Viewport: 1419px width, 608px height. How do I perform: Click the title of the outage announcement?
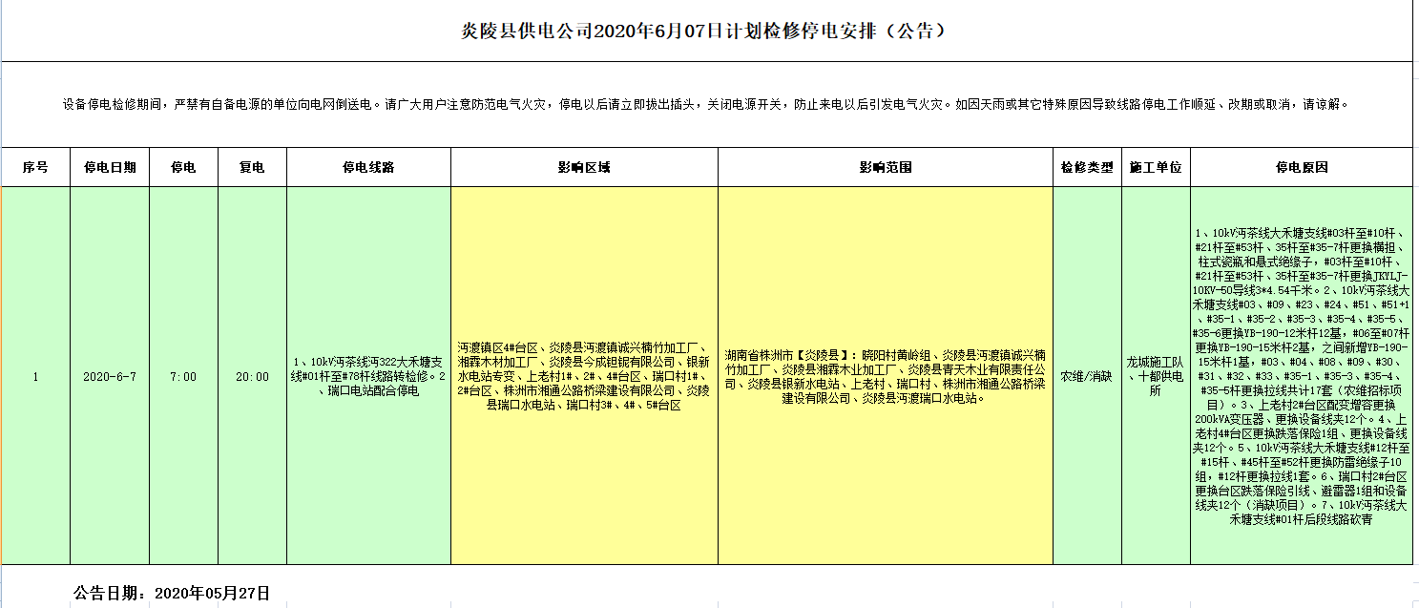click(x=704, y=31)
